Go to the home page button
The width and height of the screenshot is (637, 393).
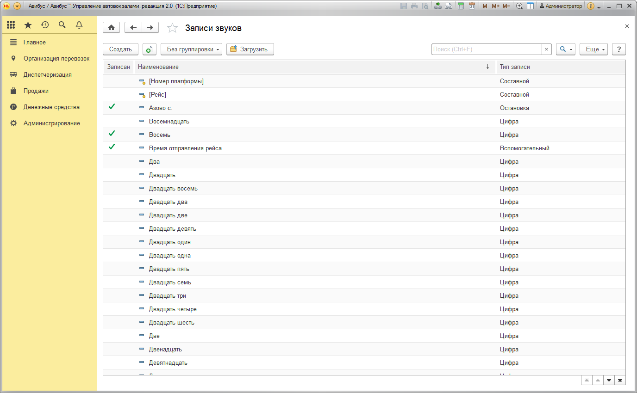coord(111,28)
